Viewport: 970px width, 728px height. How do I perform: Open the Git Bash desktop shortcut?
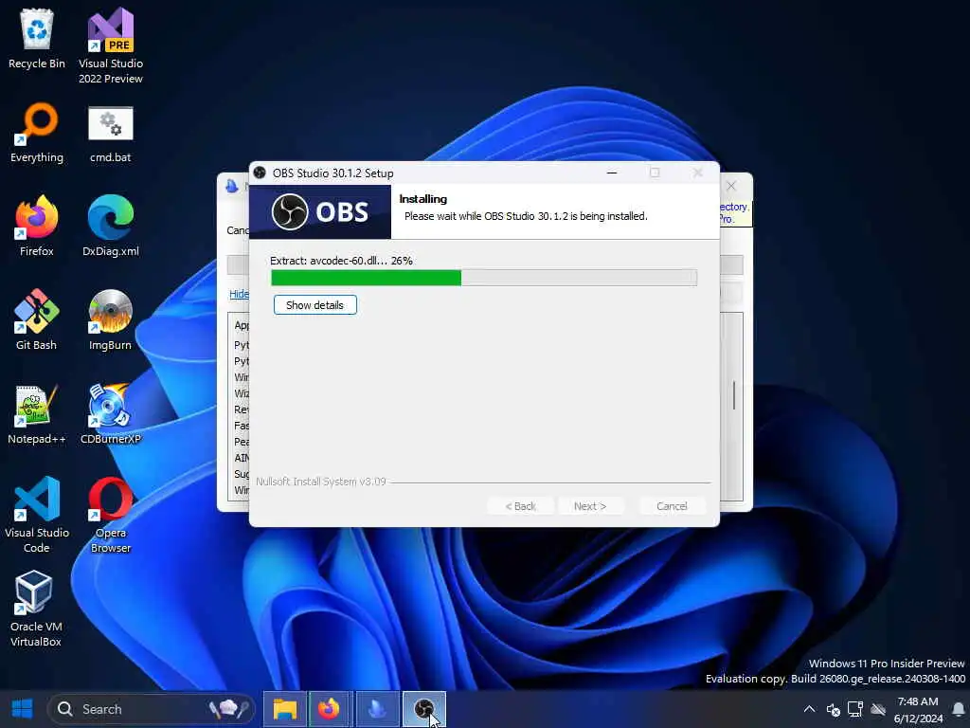pyautogui.click(x=37, y=320)
